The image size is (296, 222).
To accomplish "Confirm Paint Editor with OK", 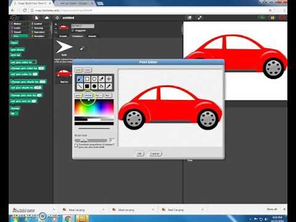I will pos(139,154).
